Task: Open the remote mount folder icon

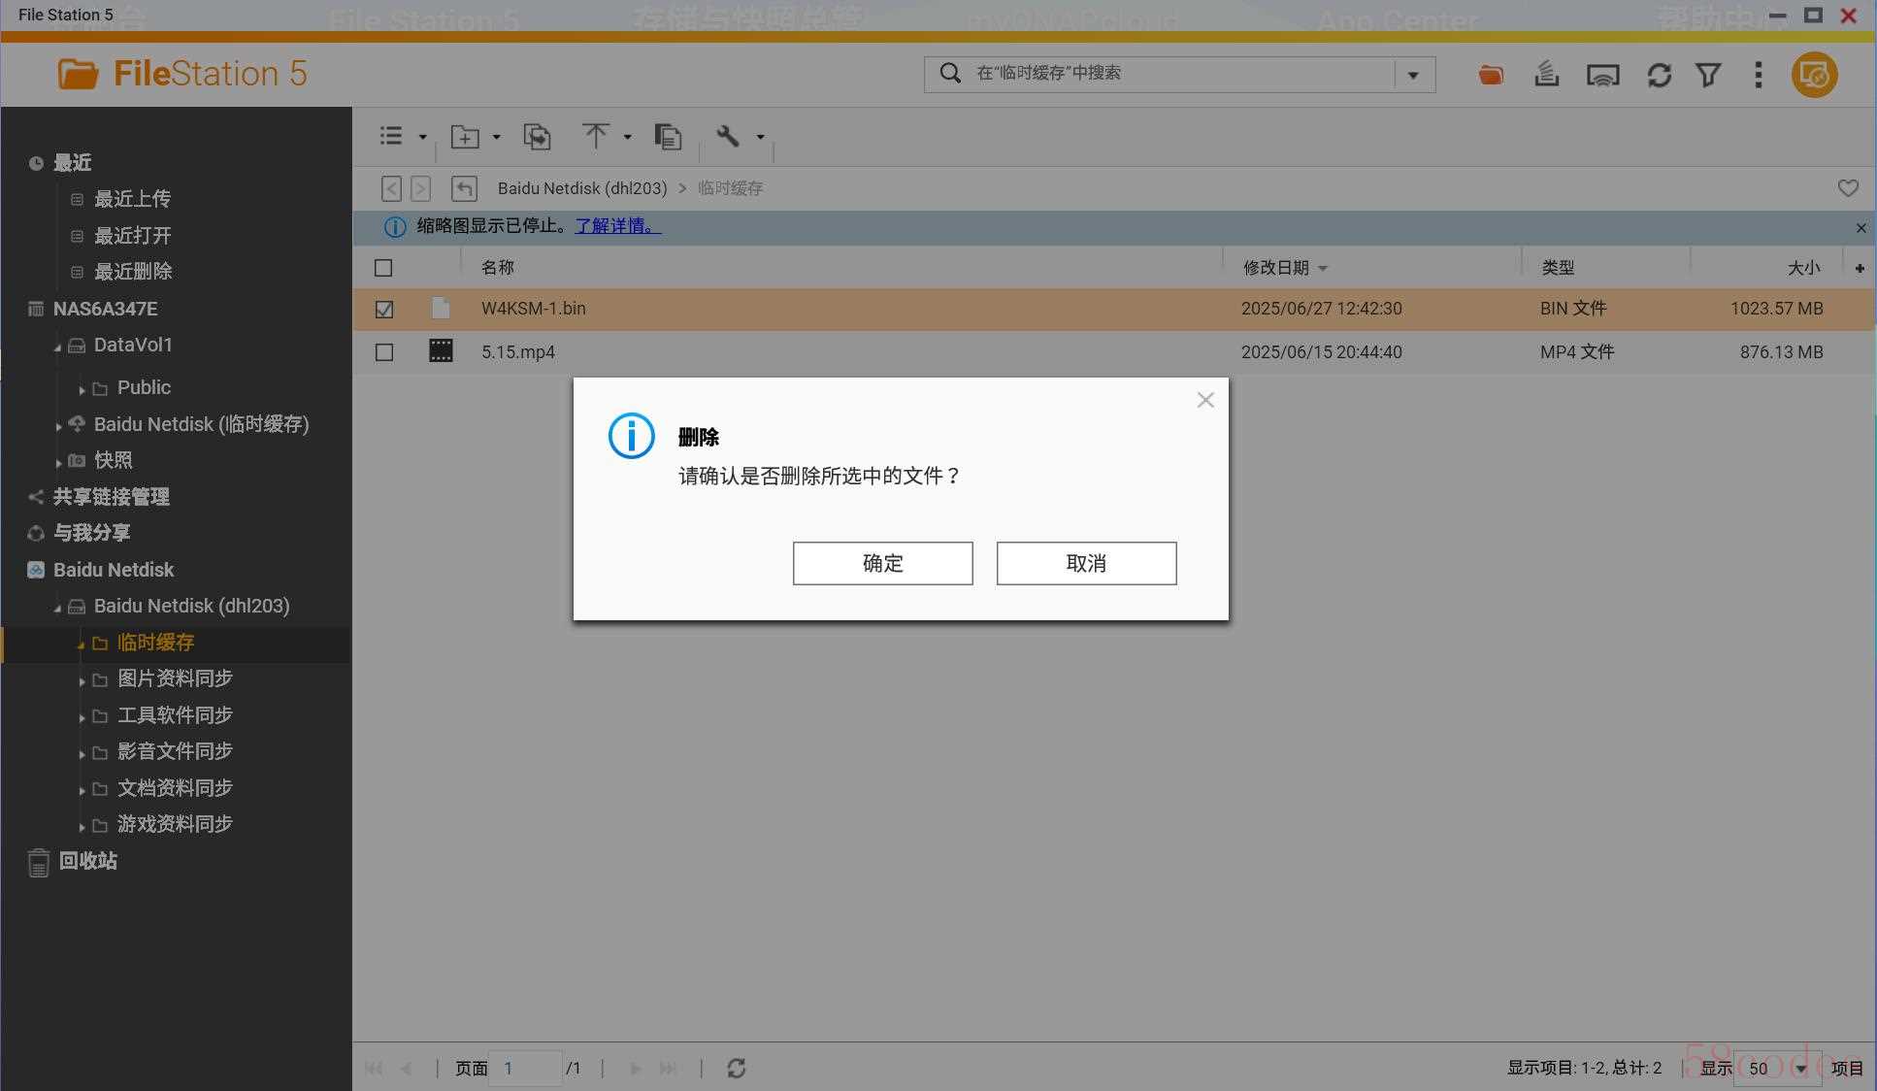Action: click(x=1491, y=75)
